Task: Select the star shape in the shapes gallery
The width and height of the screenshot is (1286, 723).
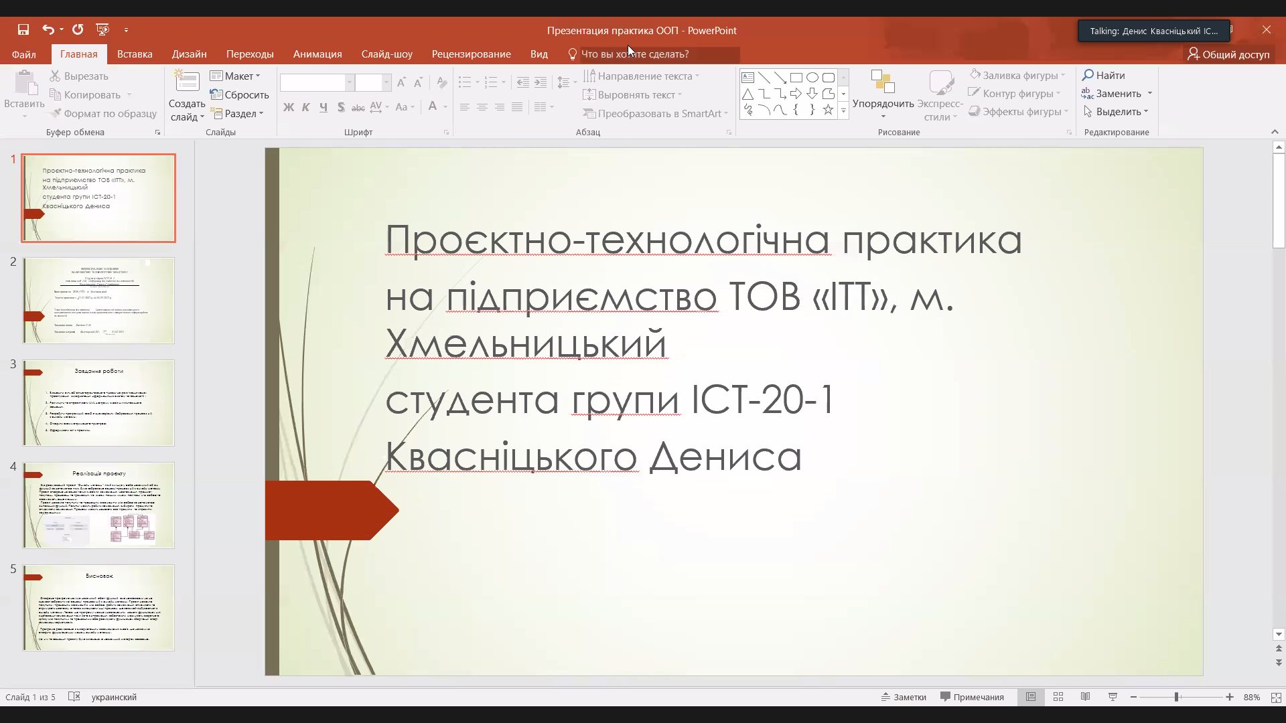Action: click(x=828, y=110)
